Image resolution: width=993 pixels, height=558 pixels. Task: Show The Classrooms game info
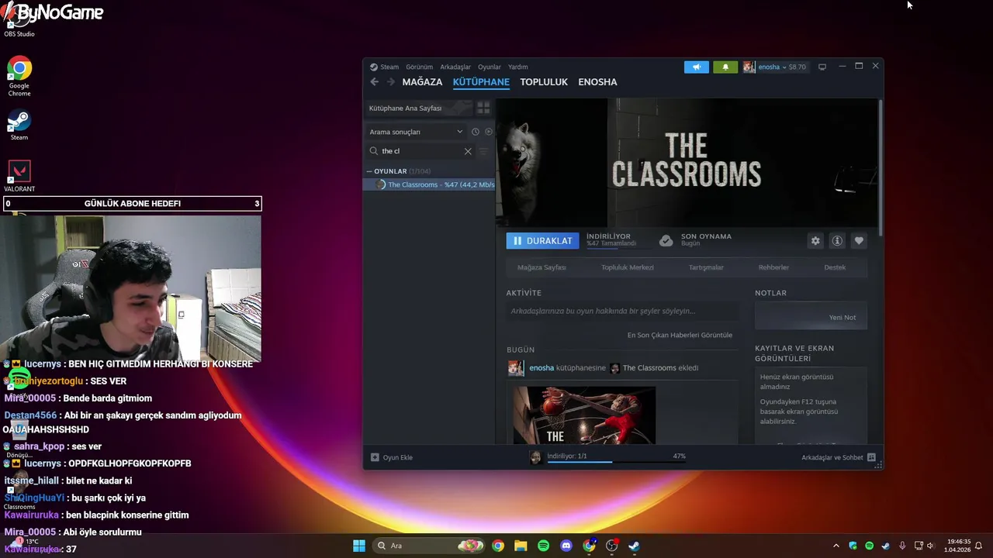click(837, 241)
